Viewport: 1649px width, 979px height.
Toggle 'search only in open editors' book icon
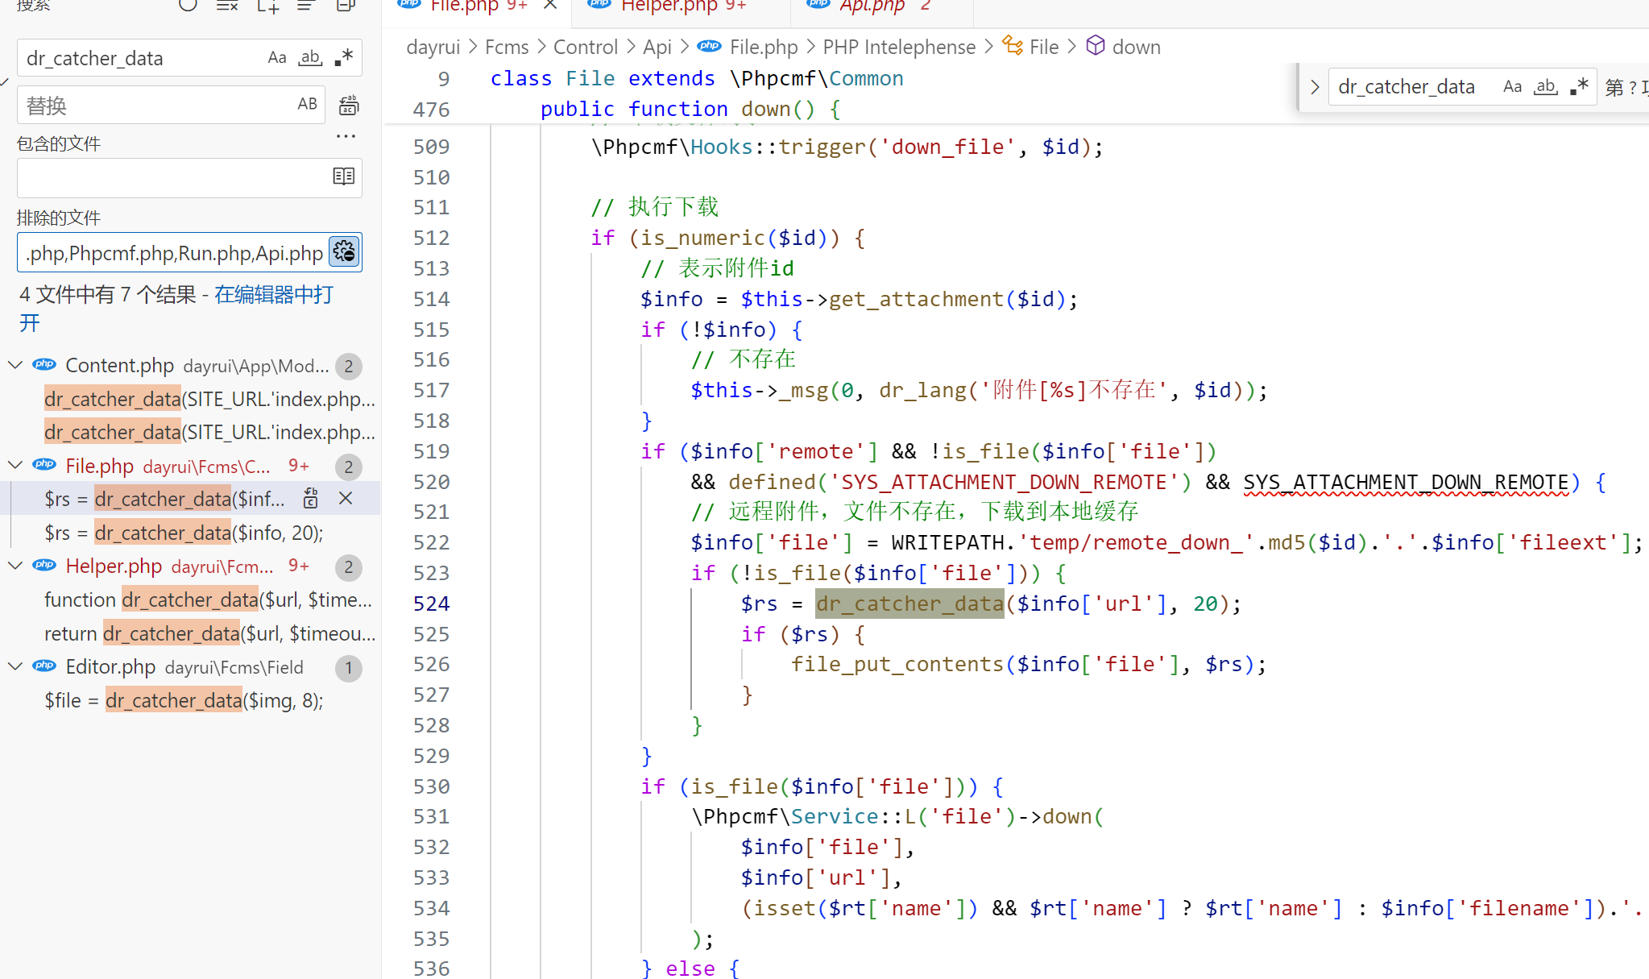click(x=344, y=176)
